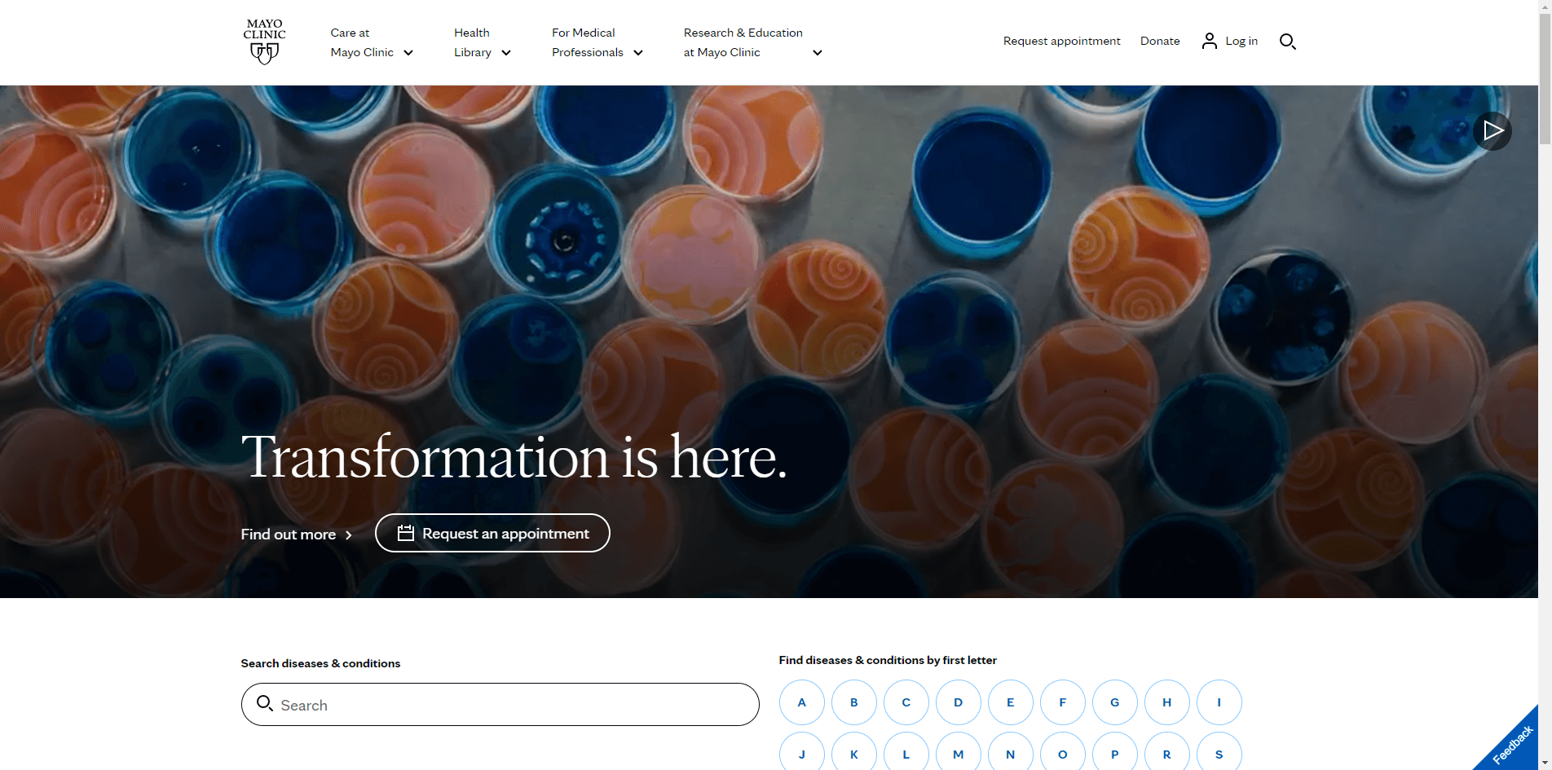This screenshot has height=770, width=1552.
Task: Click the Mayo Clinic shield logo
Action: click(x=264, y=42)
